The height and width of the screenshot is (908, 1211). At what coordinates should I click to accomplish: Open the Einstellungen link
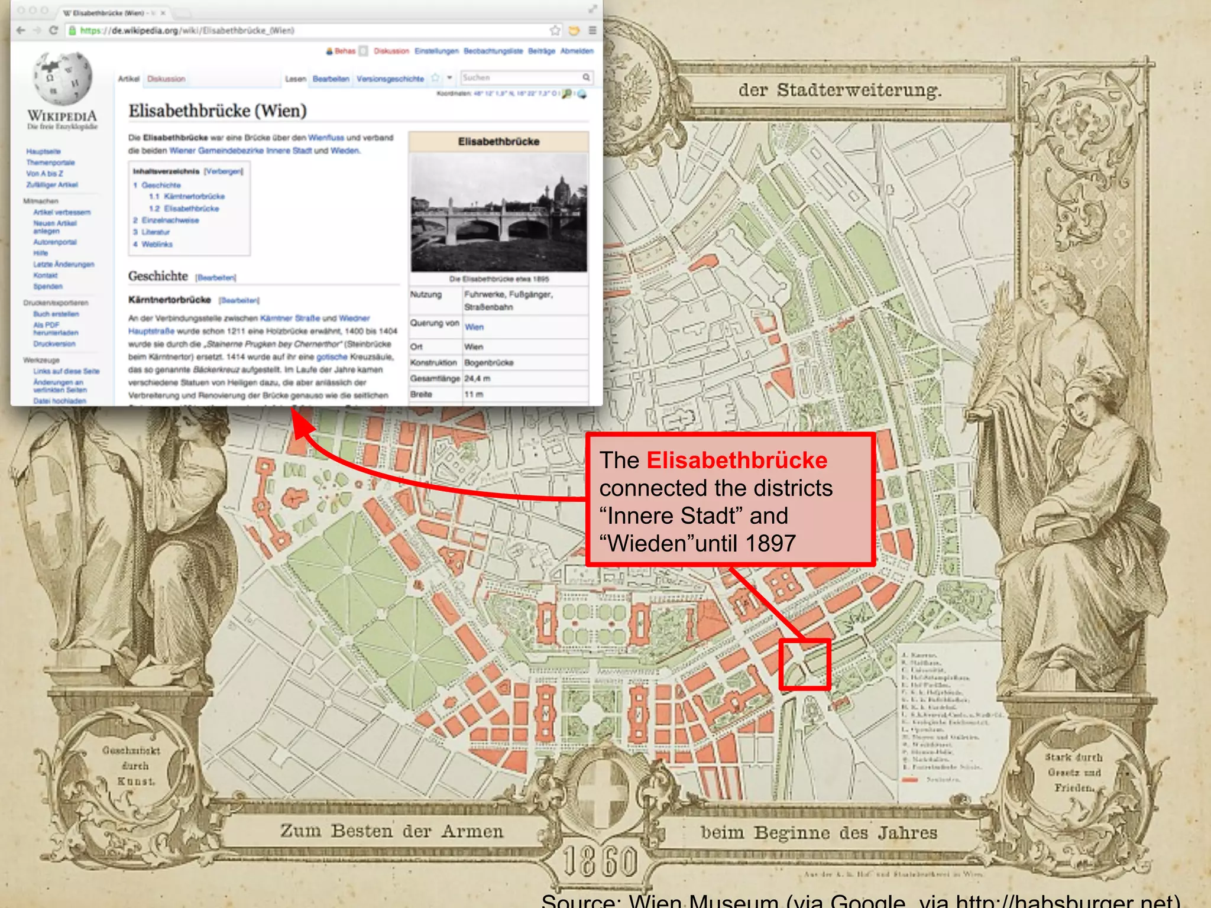click(x=436, y=51)
